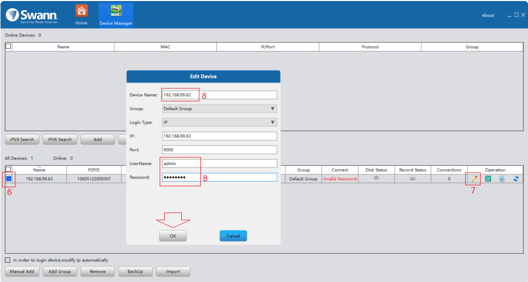Confirm with the OK button
The height and width of the screenshot is (282, 528).
point(173,236)
